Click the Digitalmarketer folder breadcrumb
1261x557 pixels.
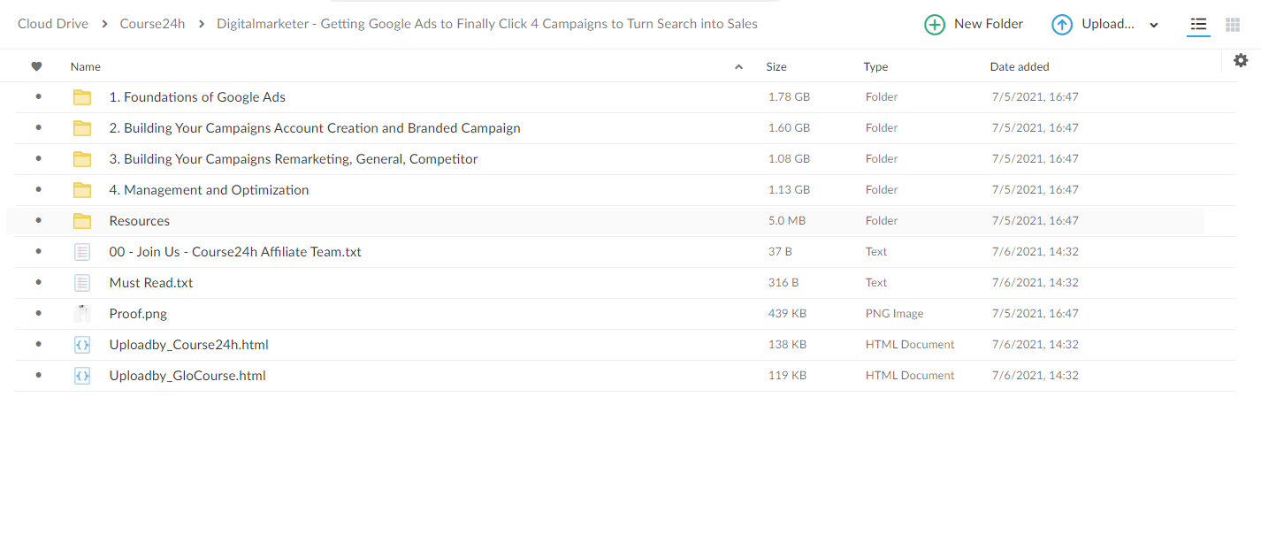pos(487,24)
